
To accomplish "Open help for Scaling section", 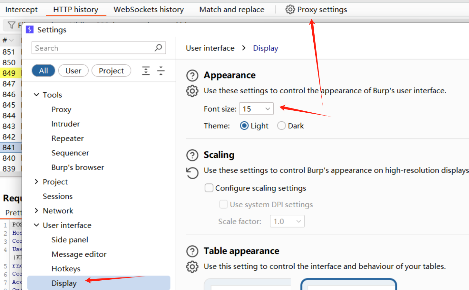I will click(192, 155).
